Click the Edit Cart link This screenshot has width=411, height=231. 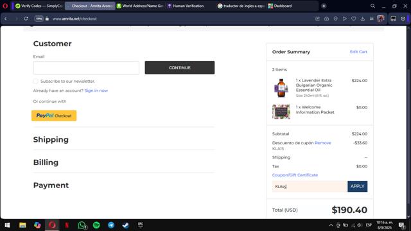tap(358, 51)
